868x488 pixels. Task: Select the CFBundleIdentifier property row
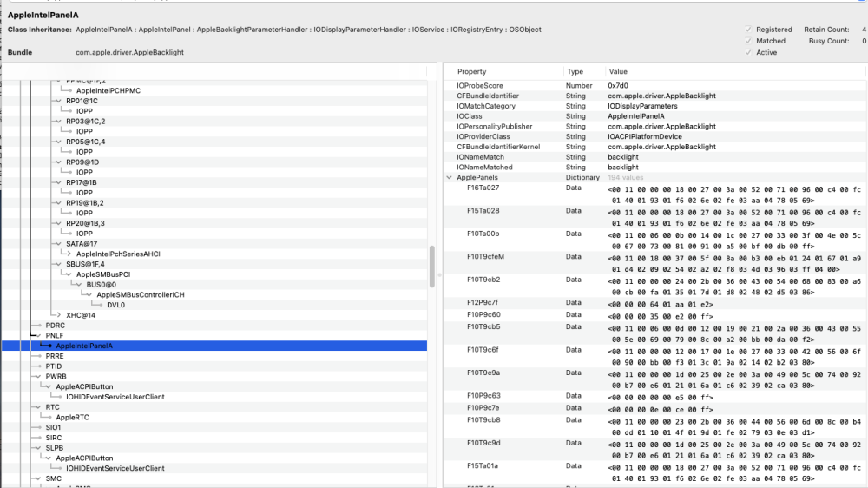point(654,96)
